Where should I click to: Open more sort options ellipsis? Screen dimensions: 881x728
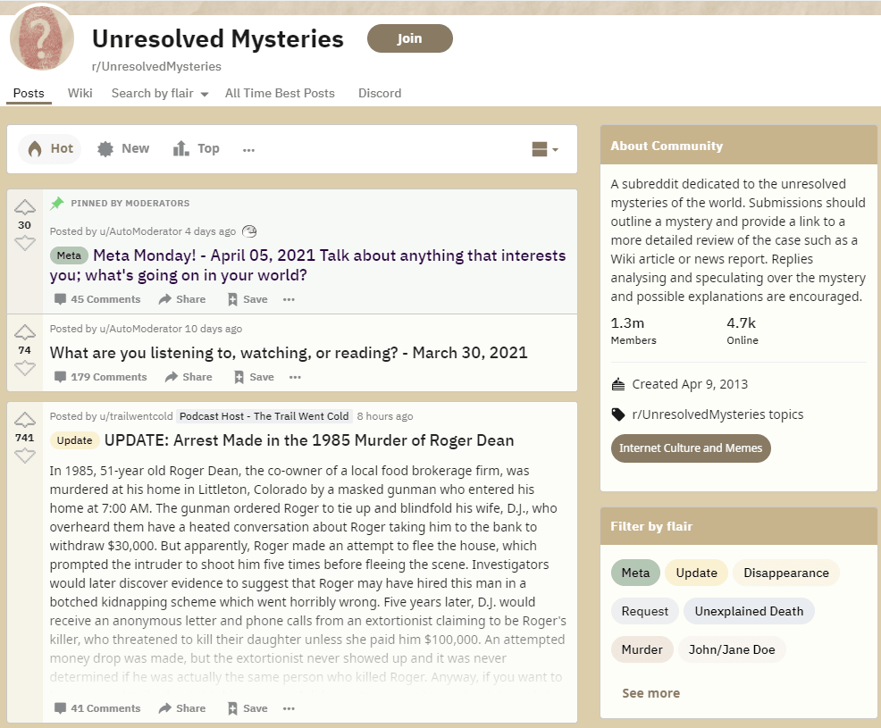[x=249, y=150]
